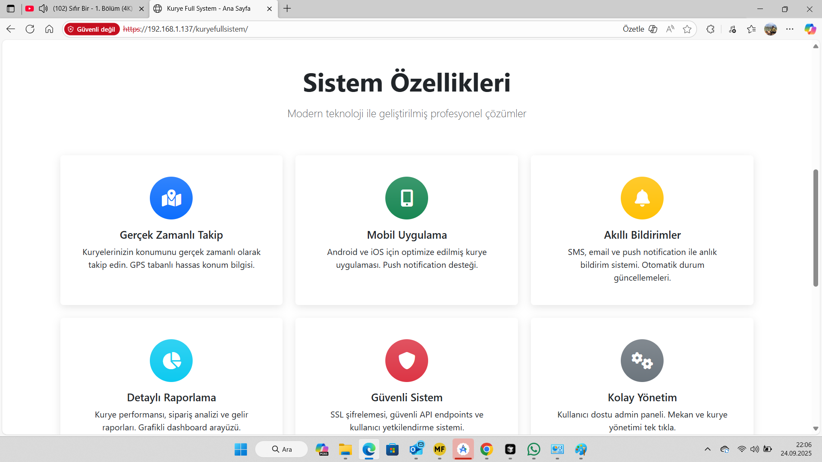Click the Read aloud icon
The height and width of the screenshot is (462, 822).
pos(670,29)
